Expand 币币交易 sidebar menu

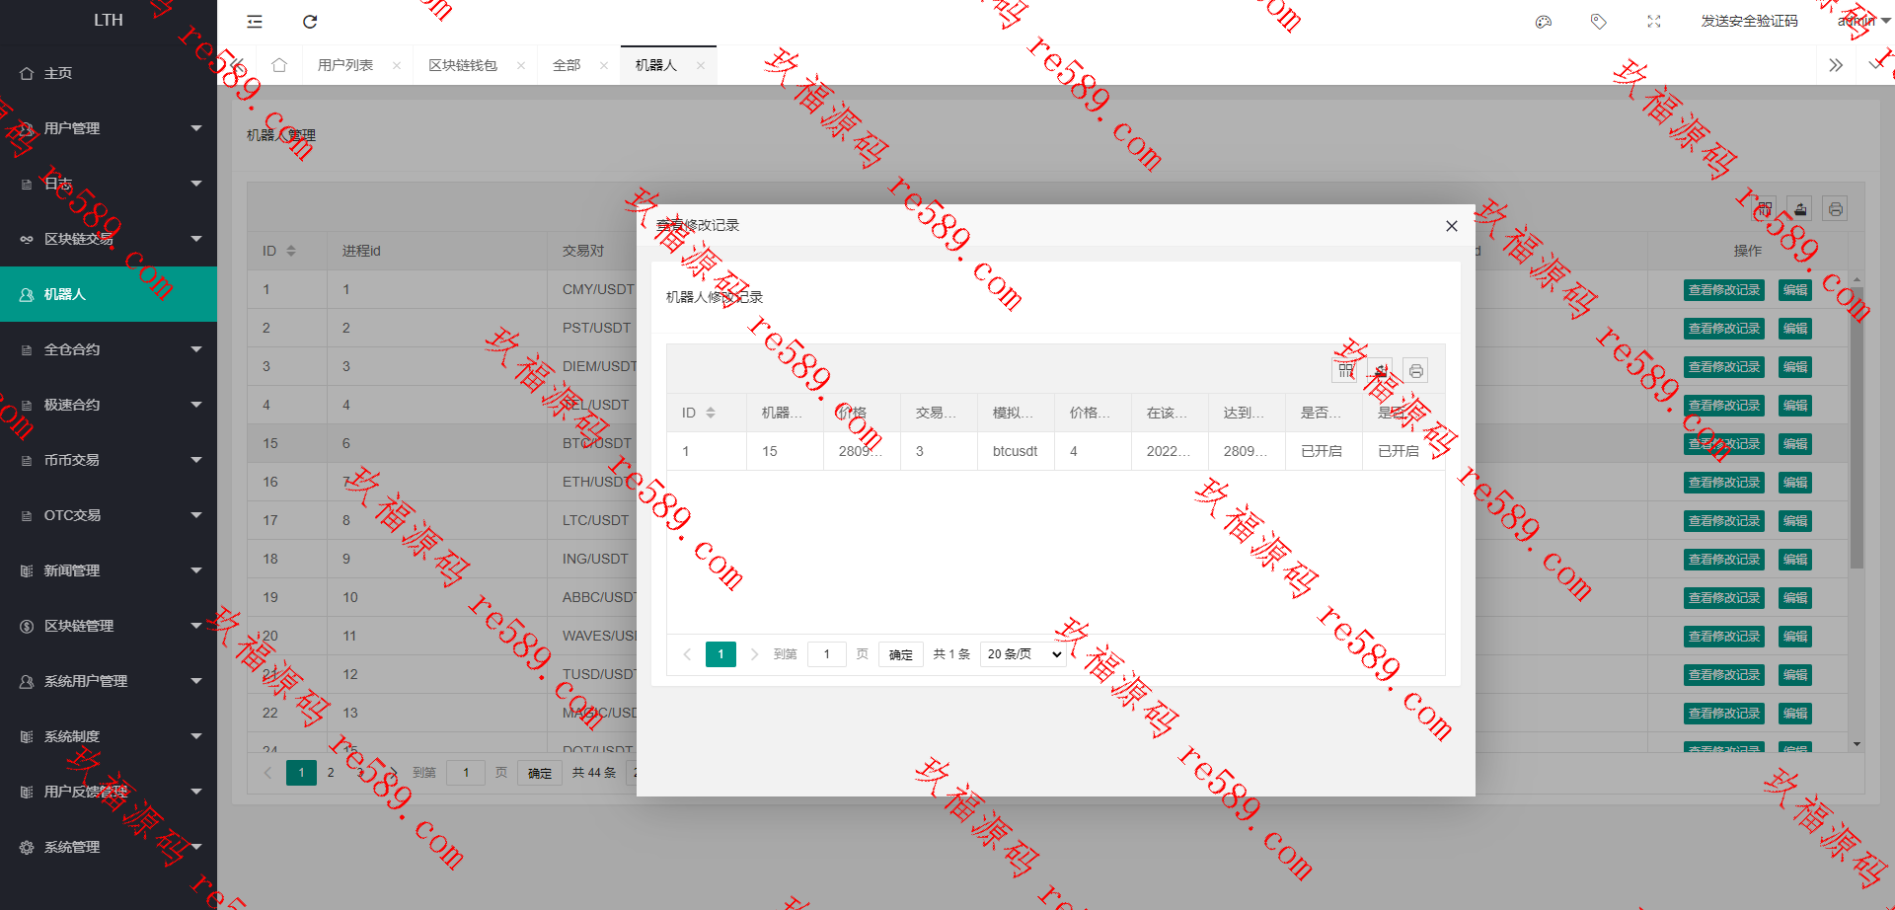point(109,460)
